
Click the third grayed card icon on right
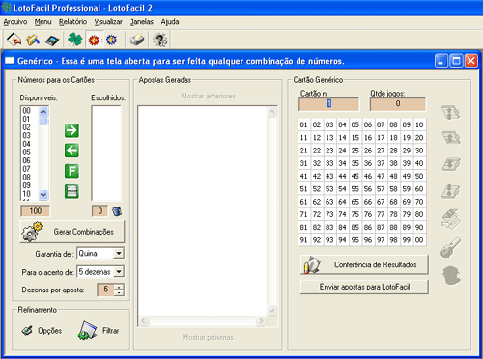click(x=451, y=164)
